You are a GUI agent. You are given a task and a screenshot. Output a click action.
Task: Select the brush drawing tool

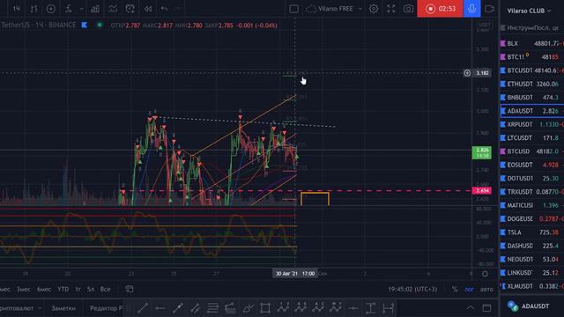coord(248,308)
